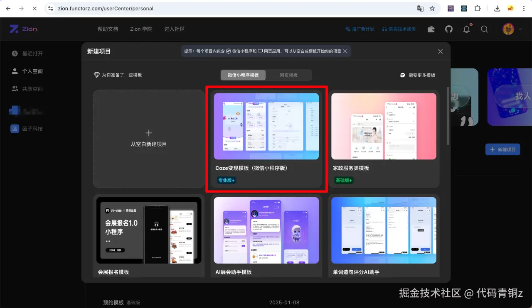Viewport: 532px width, 308px height.
Task: Select the 会展报名模板 thumbnail
Action: pyautogui.click(x=149, y=230)
